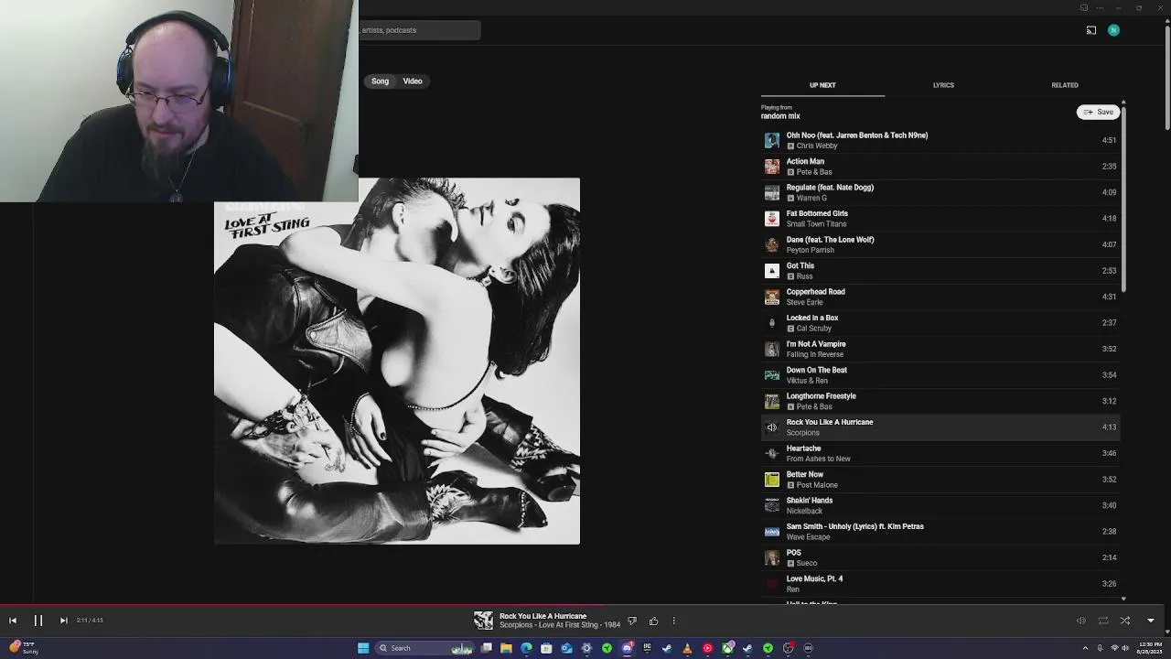Screen dimensions: 1171x659
Task: Open Microsoft Store from taskbar
Action: (x=546, y=648)
